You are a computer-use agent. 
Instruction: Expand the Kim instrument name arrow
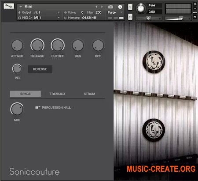tap(21, 7)
